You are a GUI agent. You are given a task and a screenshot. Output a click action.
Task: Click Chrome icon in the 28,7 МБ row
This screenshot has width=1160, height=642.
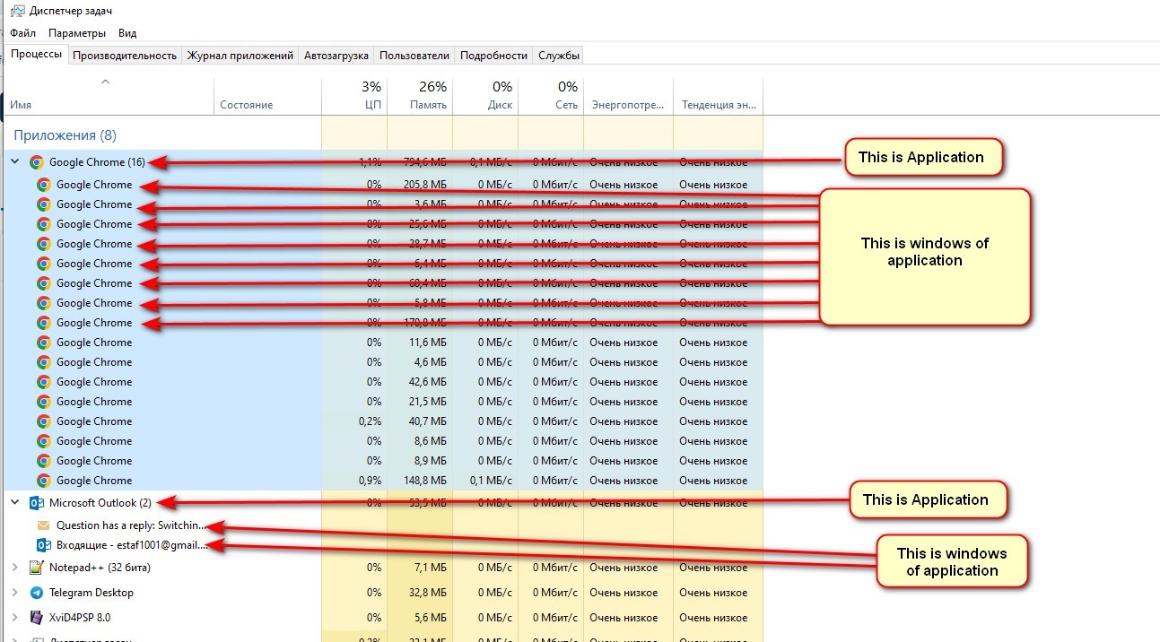pos(44,244)
